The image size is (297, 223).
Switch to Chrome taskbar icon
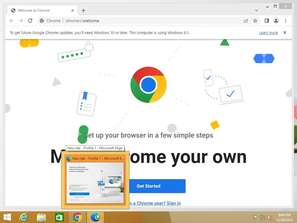pos(77,217)
